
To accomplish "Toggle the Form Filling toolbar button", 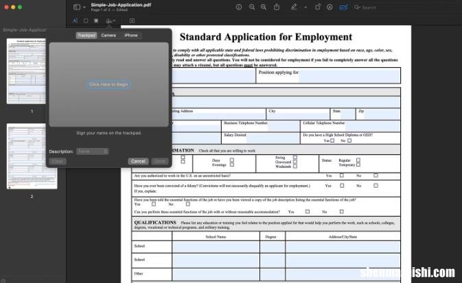I will pos(343,8).
